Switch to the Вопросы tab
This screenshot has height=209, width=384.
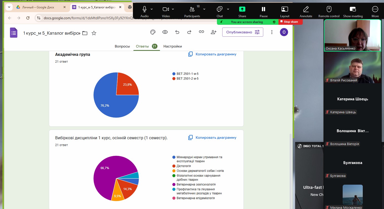122,46
